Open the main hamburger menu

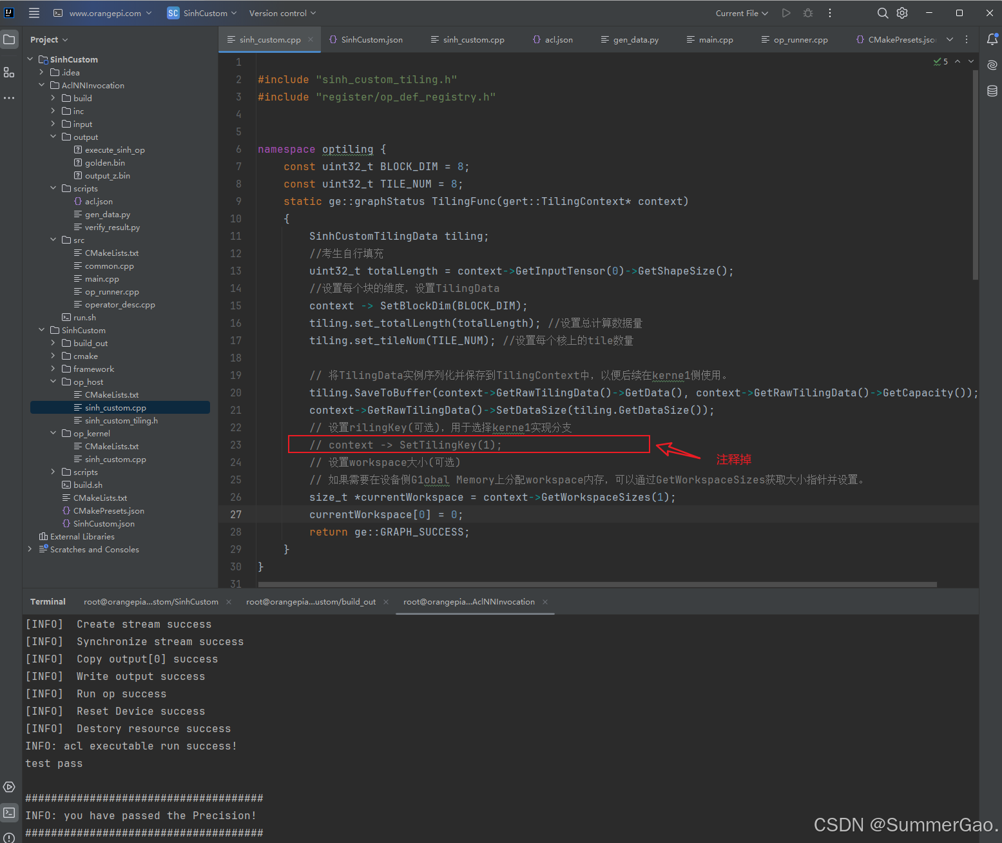pos(34,13)
